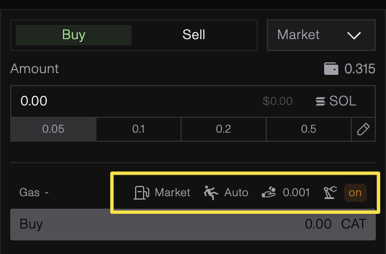This screenshot has height=254, width=386.
Task: Choose the 0.2 preset amount
Action: [x=224, y=129]
